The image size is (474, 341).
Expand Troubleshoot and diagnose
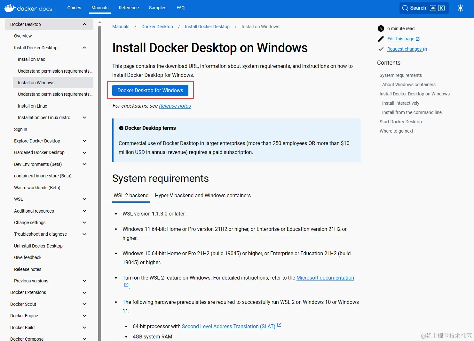coord(84,234)
